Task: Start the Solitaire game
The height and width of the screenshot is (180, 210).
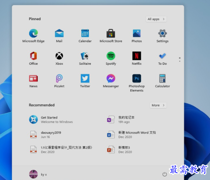Action: click(85, 58)
